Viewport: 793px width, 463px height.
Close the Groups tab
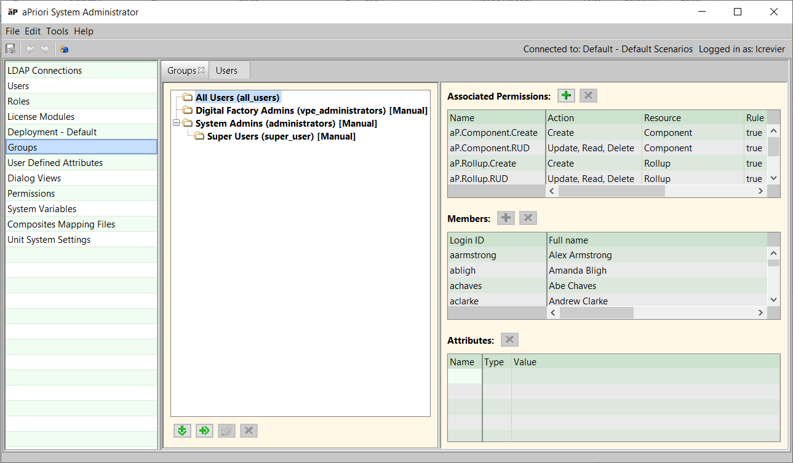(x=201, y=71)
